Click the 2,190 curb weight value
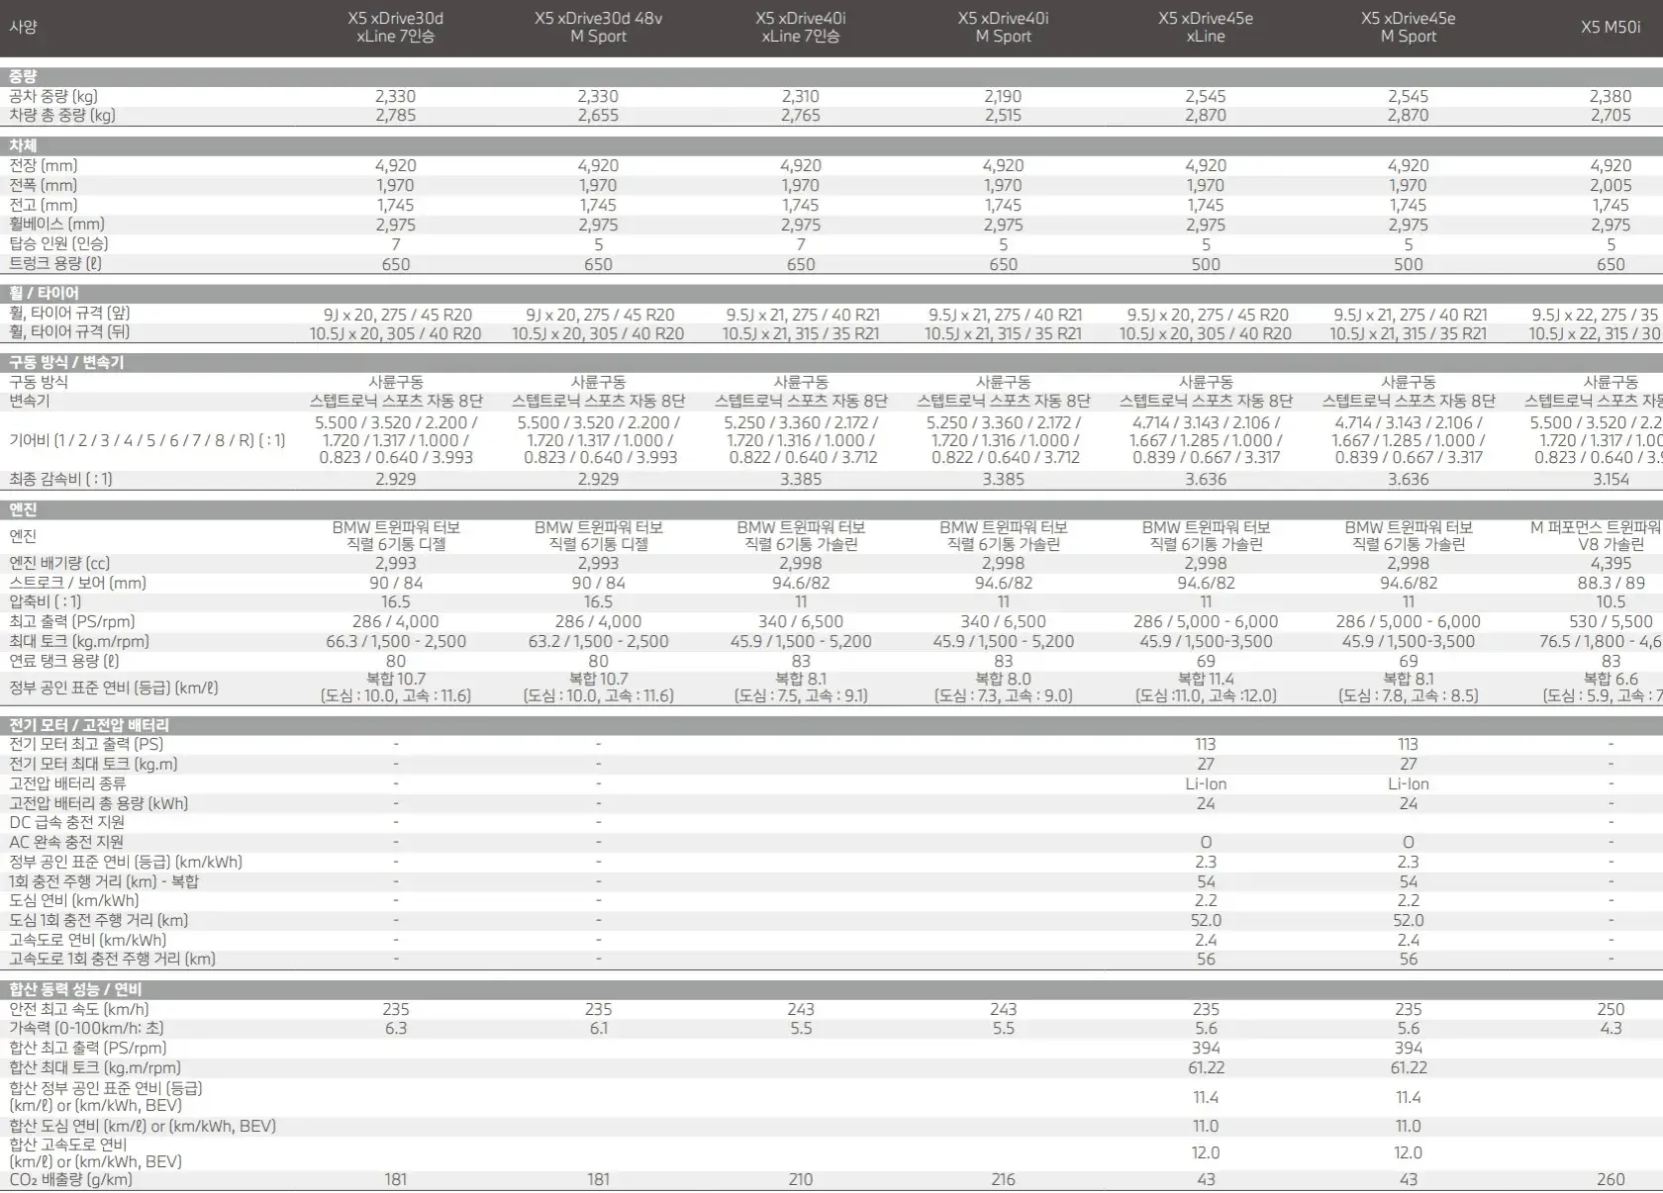 (1003, 96)
